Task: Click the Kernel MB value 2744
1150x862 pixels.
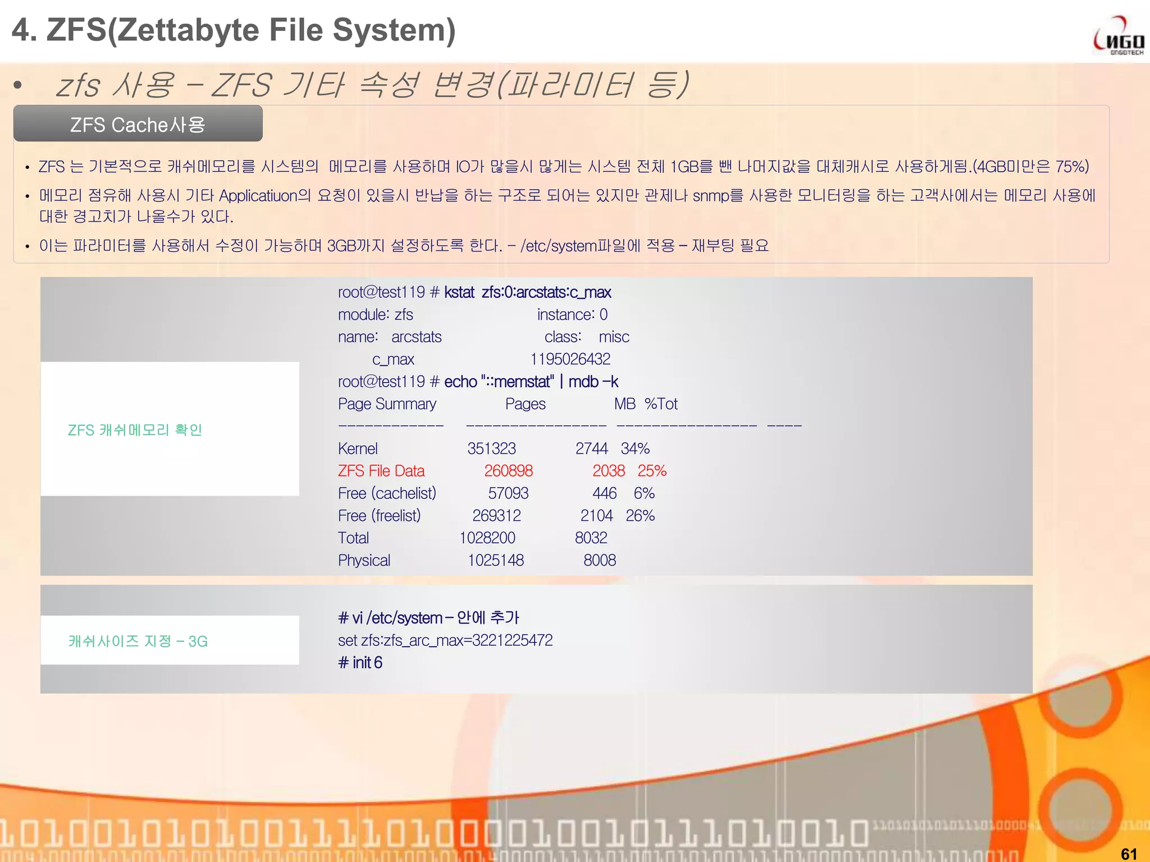Action: (x=591, y=448)
